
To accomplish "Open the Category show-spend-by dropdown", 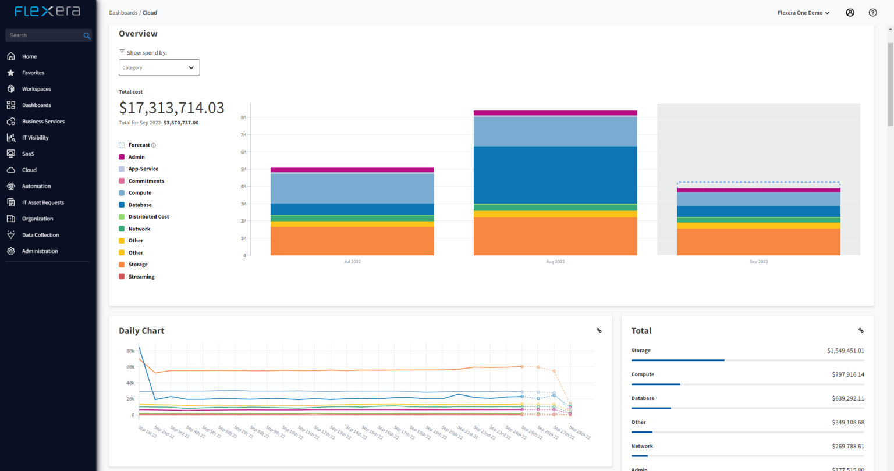I will click(x=159, y=67).
